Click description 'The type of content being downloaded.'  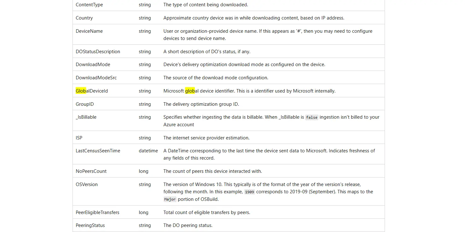206,5
